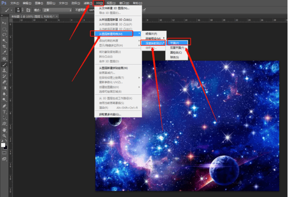Screen dimensions: 288x197
Task: Select the Clone Stamp tool
Action: [x=4, y=70]
